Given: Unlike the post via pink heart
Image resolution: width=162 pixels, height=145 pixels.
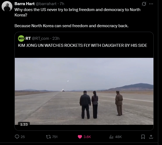Looking at the screenshot, I should [x=80, y=137].
